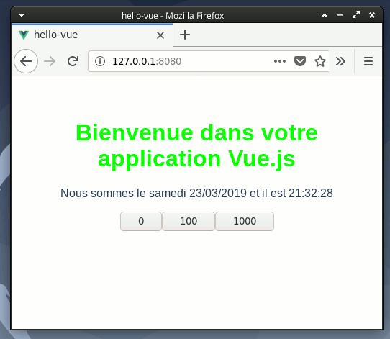390x339 pixels.
Task: Maximize the Firefox window
Action: [x=356, y=14]
